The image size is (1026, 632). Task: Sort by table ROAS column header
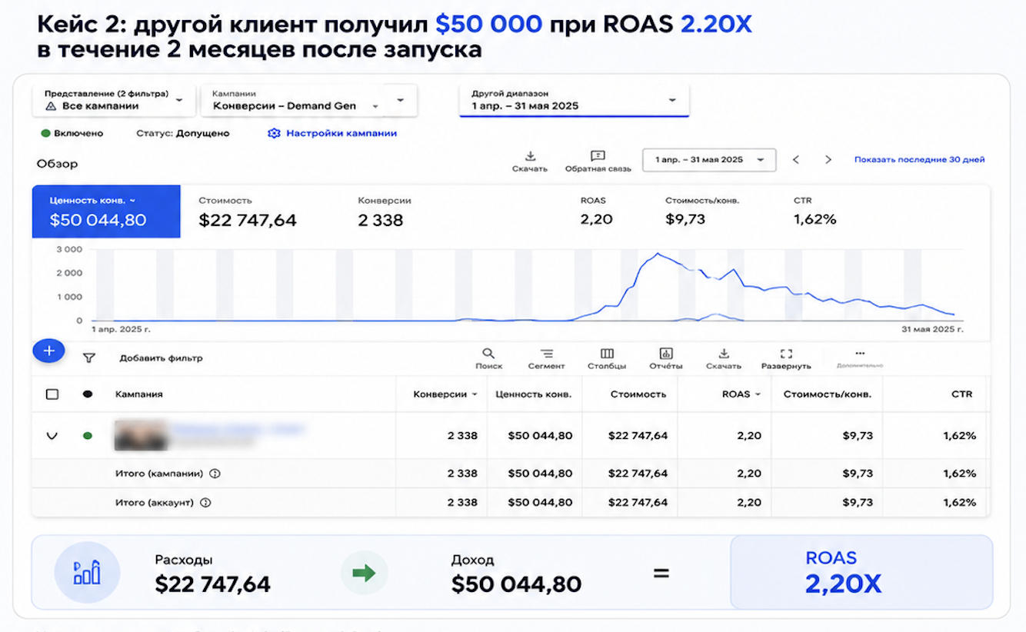click(741, 394)
